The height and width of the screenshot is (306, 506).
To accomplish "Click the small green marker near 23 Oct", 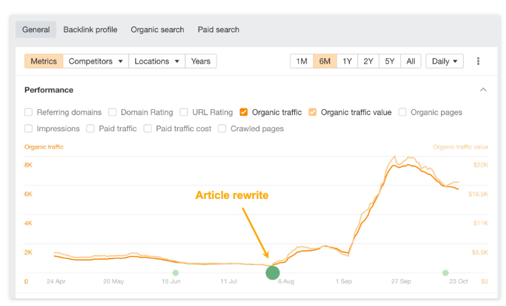I will [x=445, y=273].
